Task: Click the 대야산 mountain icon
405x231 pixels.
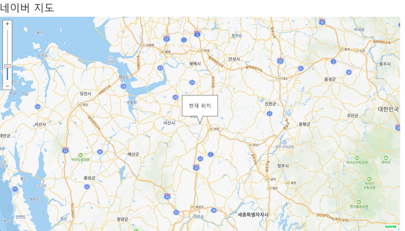Action: tap(386, 158)
